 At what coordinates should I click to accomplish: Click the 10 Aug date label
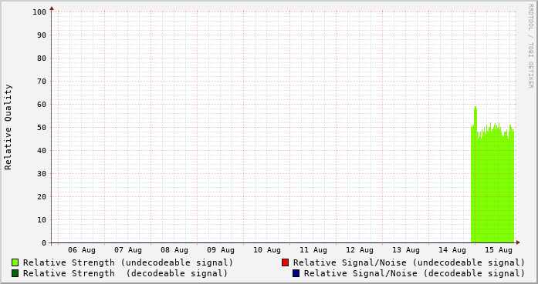[x=267, y=250]
